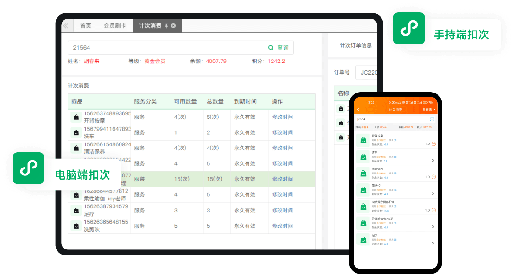The width and height of the screenshot is (514, 274).
Task: Tap the green bag icon for 洗车 on phone
Action: point(363,157)
